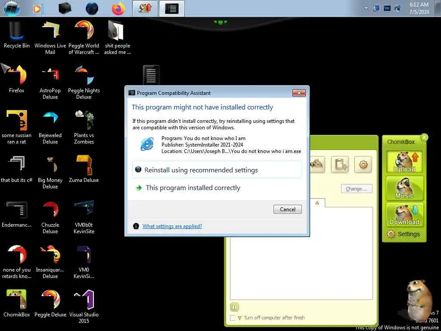Close the ChomikBox green widget
Screen dimensions: 441x331
point(424,137)
